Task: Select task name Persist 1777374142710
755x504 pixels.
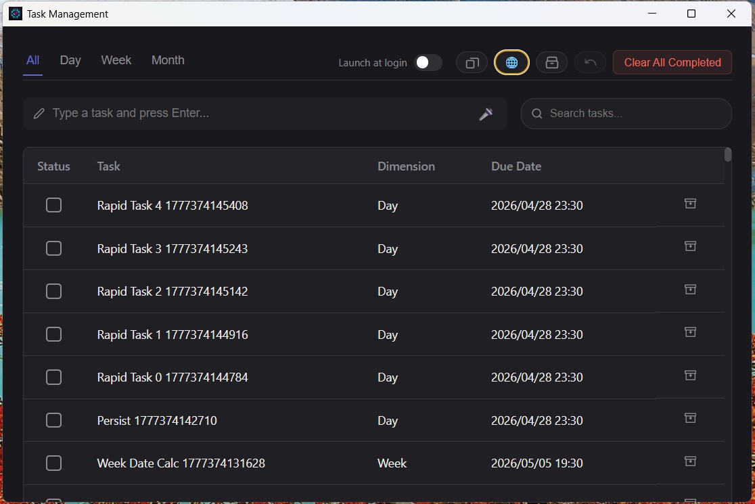Action: pos(157,421)
